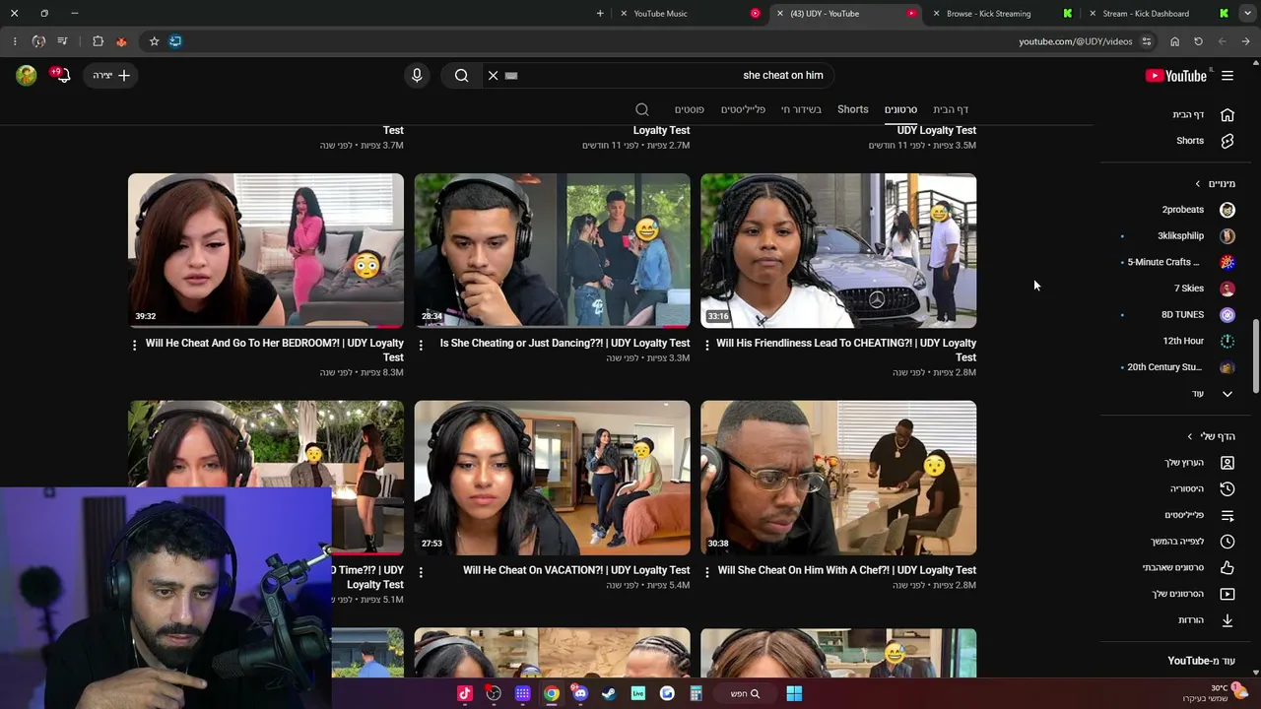Select the channel Home tab
Screen dimensions: 1261x709
(x=951, y=109)
